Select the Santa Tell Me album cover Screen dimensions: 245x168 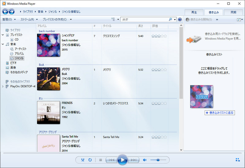[48, 143]
